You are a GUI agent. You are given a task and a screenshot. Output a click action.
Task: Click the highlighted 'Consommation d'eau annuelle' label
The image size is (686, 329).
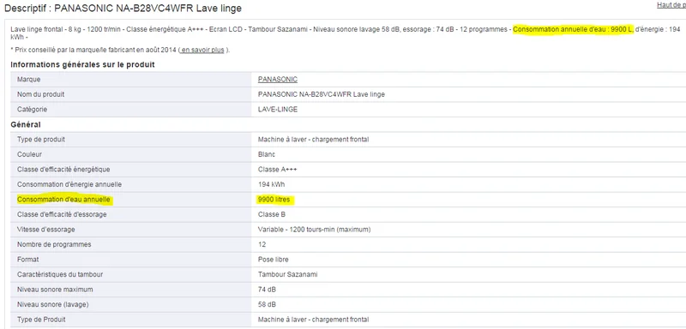pos(63,200)
